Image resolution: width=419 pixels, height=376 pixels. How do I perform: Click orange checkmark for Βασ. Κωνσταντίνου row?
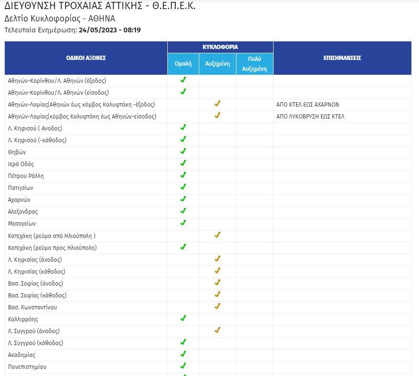point(217,307)
